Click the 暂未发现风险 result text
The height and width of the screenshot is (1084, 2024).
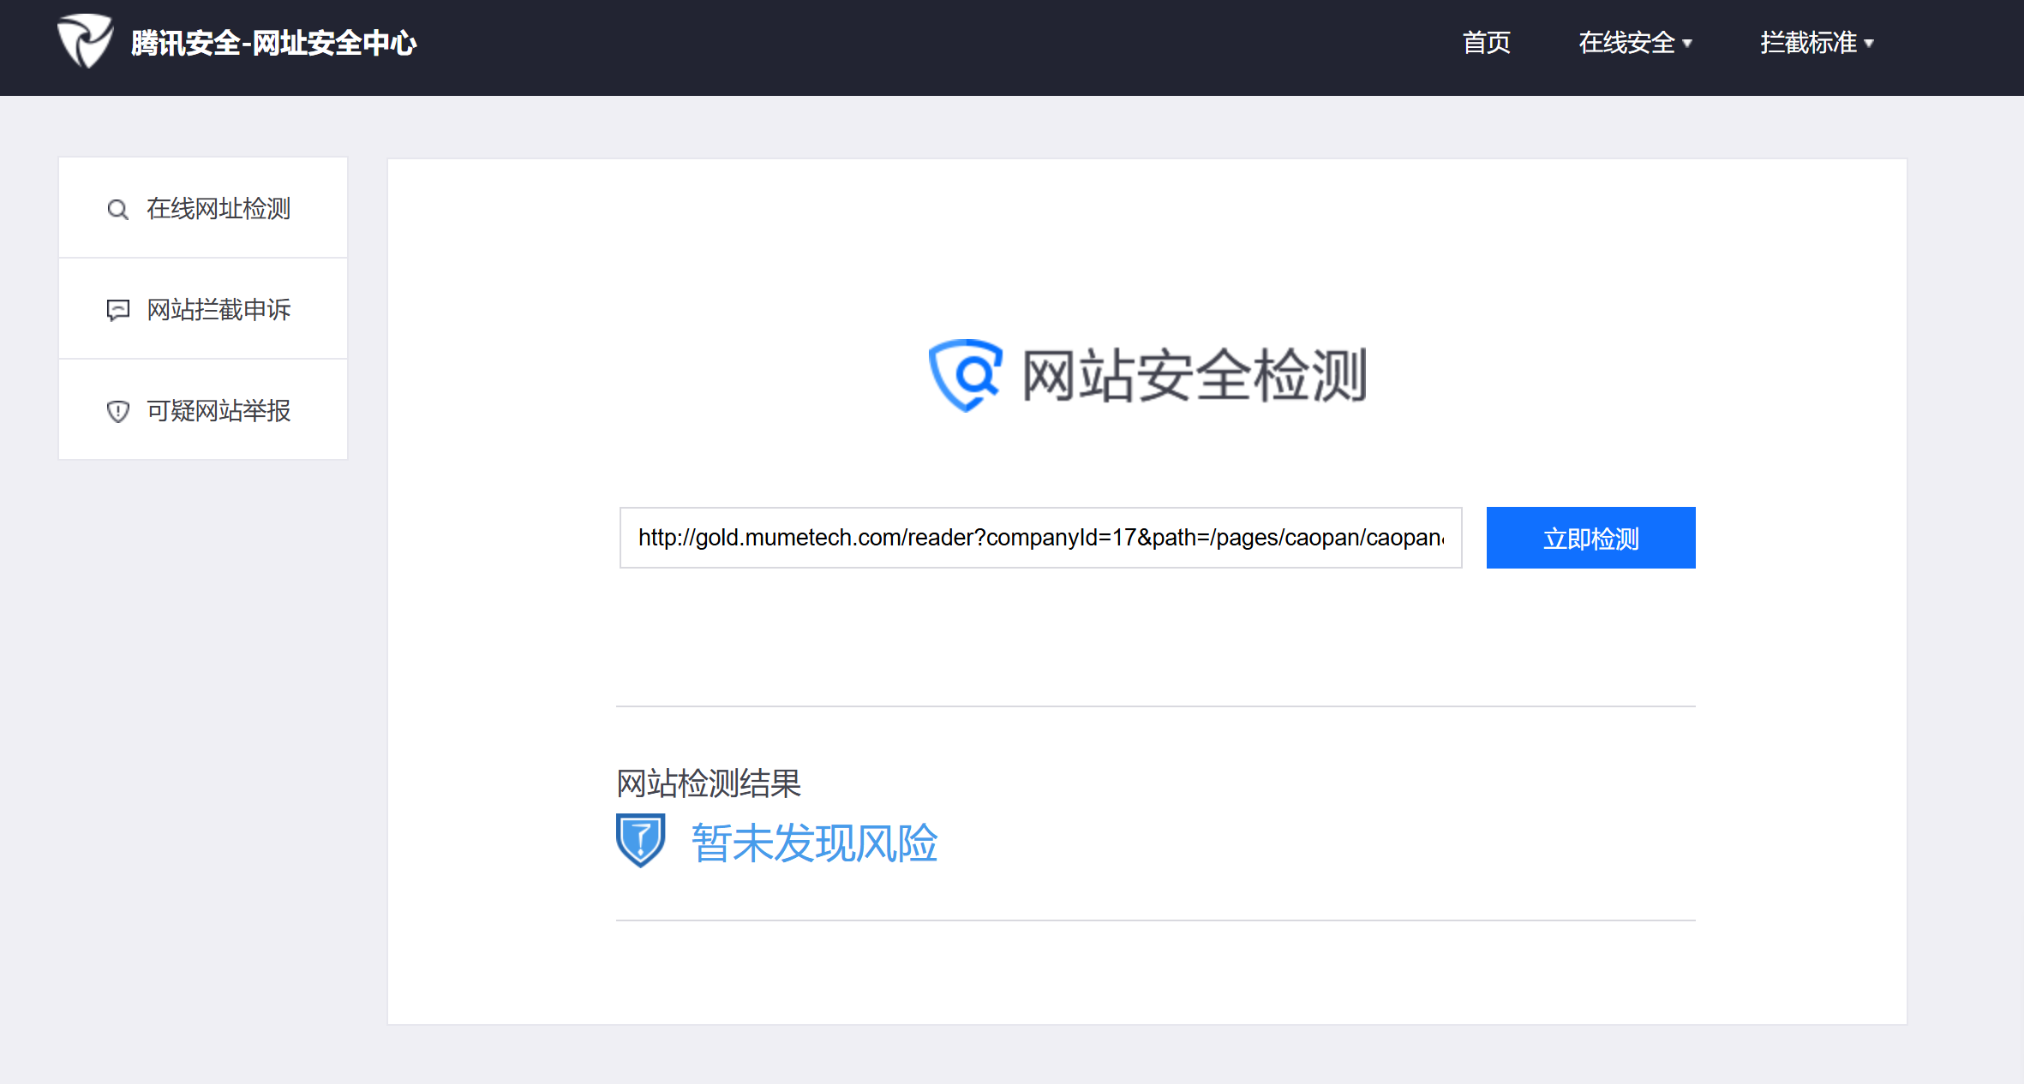point(814,843)
